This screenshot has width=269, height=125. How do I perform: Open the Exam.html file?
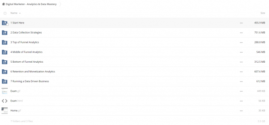tap(16, 101)
